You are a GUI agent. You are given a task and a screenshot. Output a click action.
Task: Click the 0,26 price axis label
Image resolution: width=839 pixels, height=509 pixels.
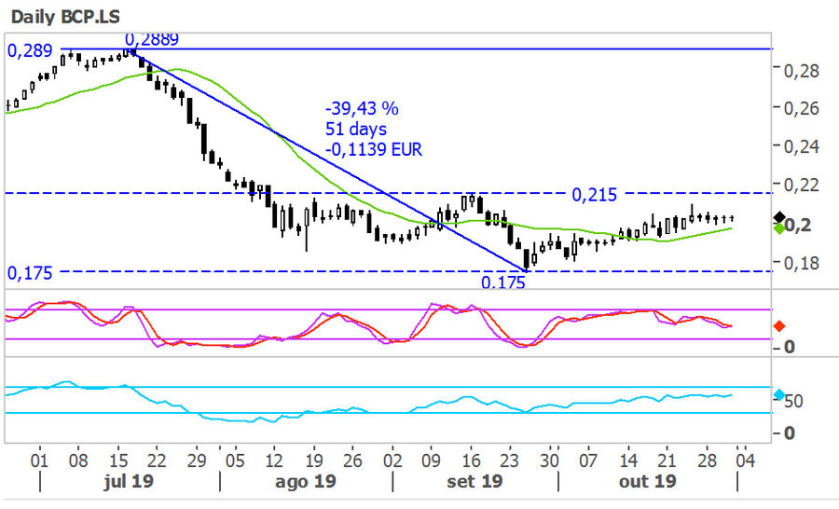point(802,109)
